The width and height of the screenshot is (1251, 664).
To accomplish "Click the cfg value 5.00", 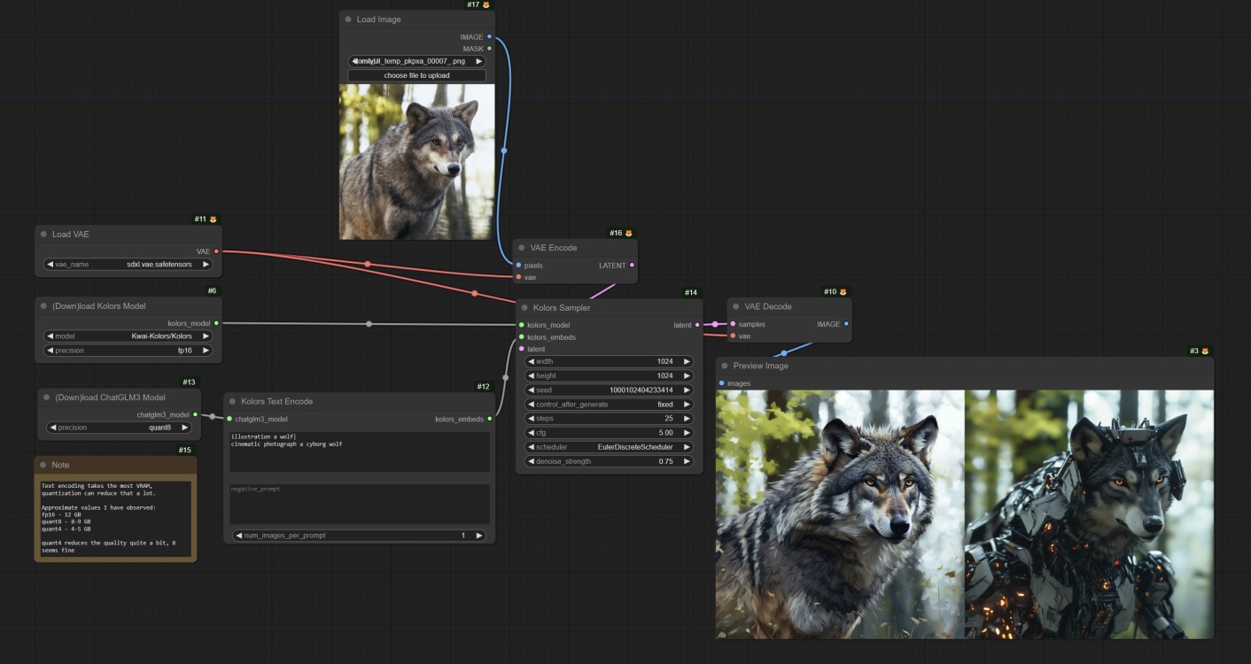I will pyautogui.click(x=665, y=433).
